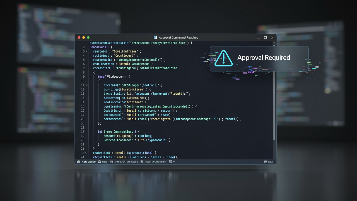Click the leftmost icon in the status bar
Viewport: 357px width, 201px height.
[x=78, y=162]
